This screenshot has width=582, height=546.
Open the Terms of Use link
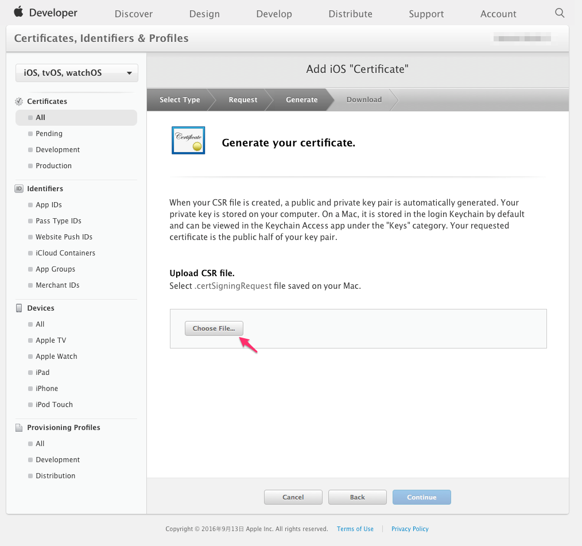(355, 529)
